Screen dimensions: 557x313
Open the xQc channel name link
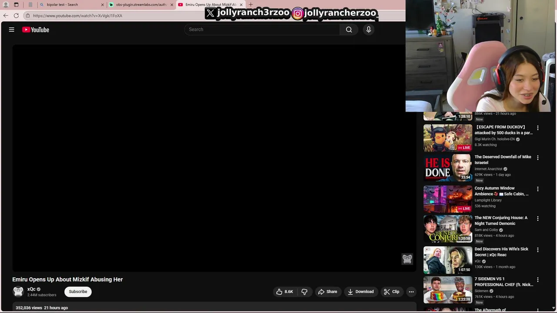click(31, 289)
